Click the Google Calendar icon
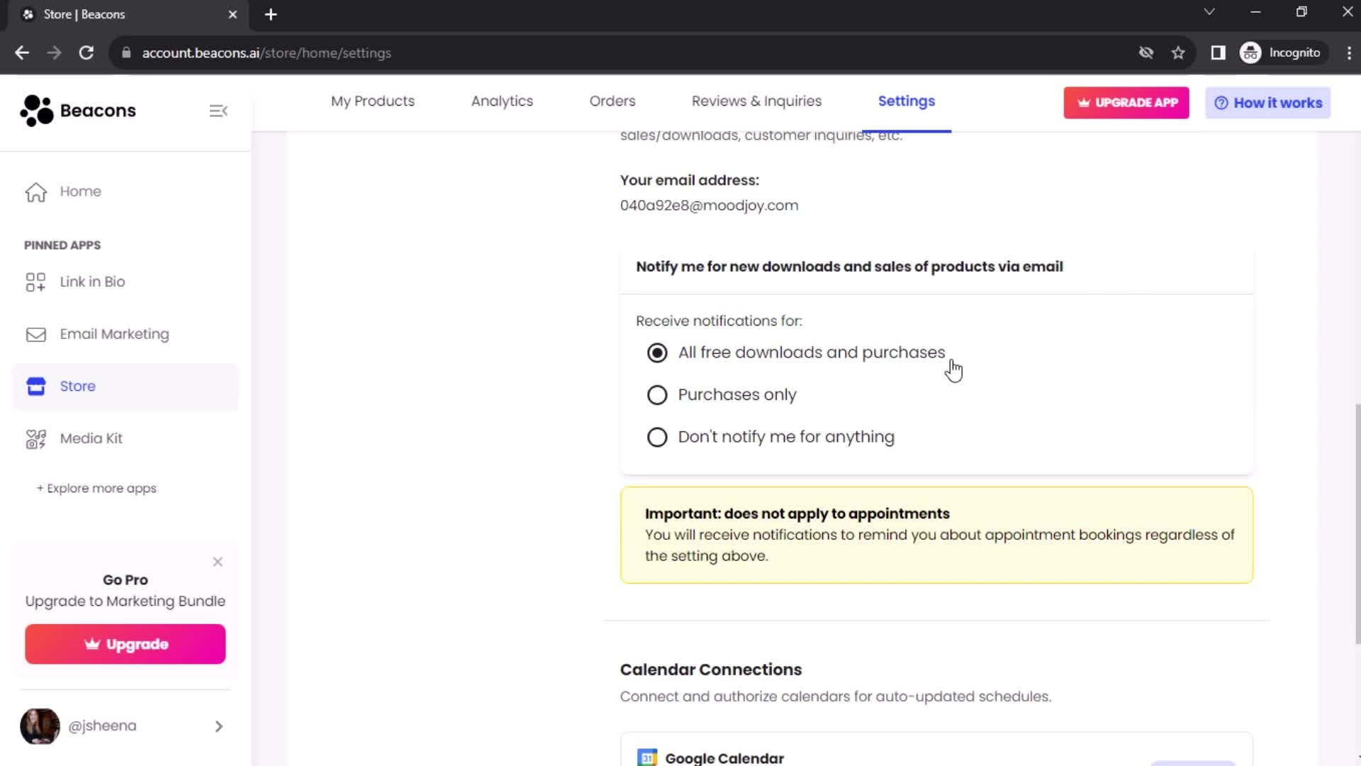The height and width of the screenshot is (766, 1361). click(x=646, y=757)
